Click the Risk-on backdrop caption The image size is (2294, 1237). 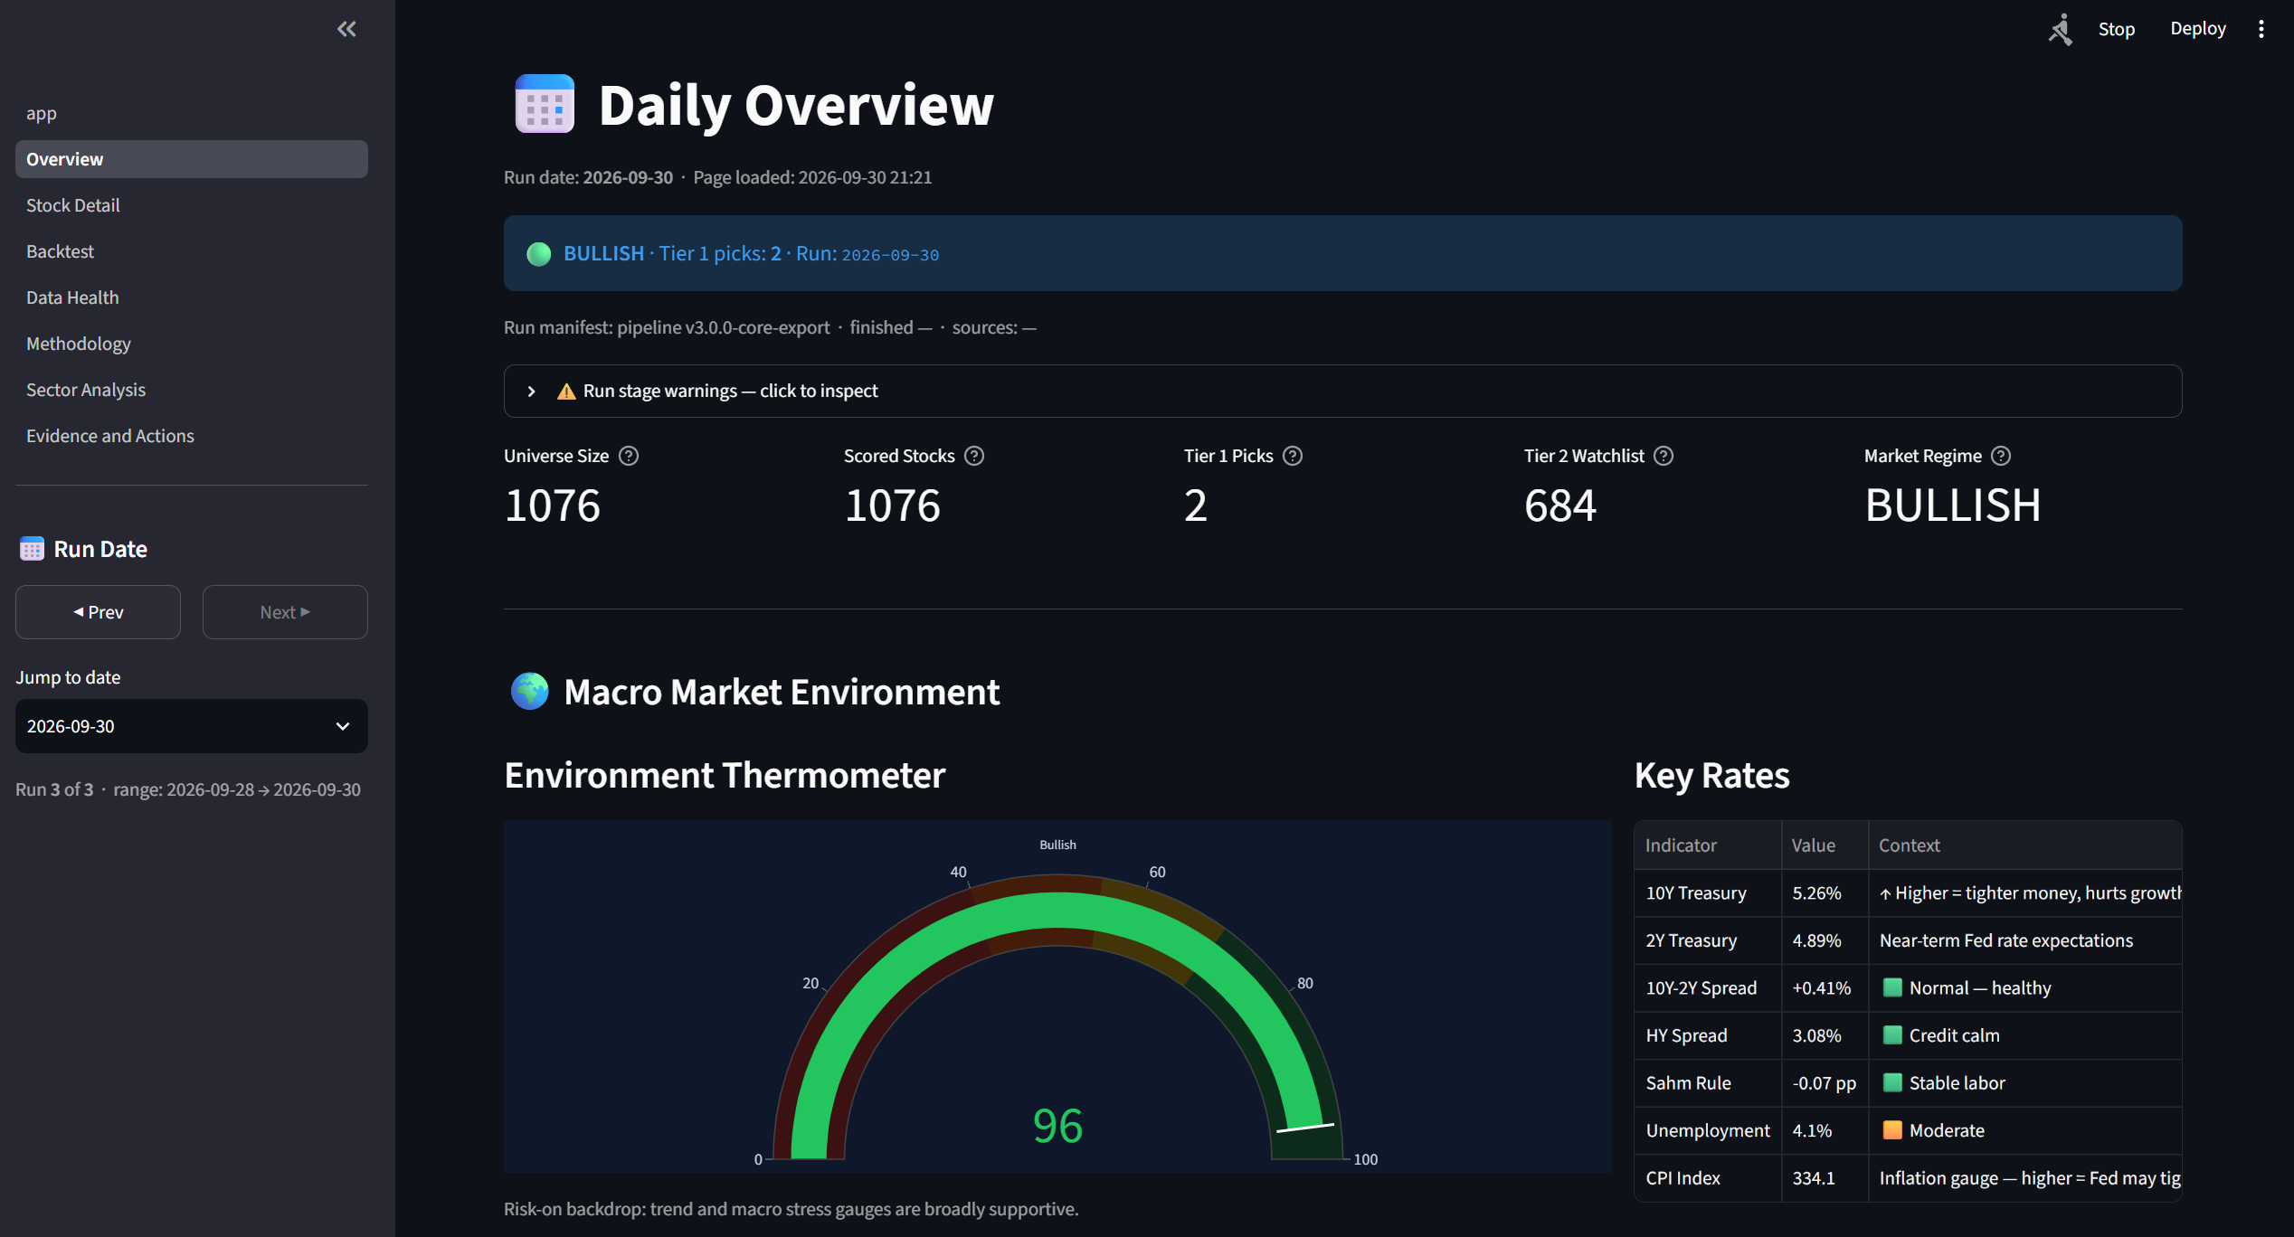coord(792,1209)
